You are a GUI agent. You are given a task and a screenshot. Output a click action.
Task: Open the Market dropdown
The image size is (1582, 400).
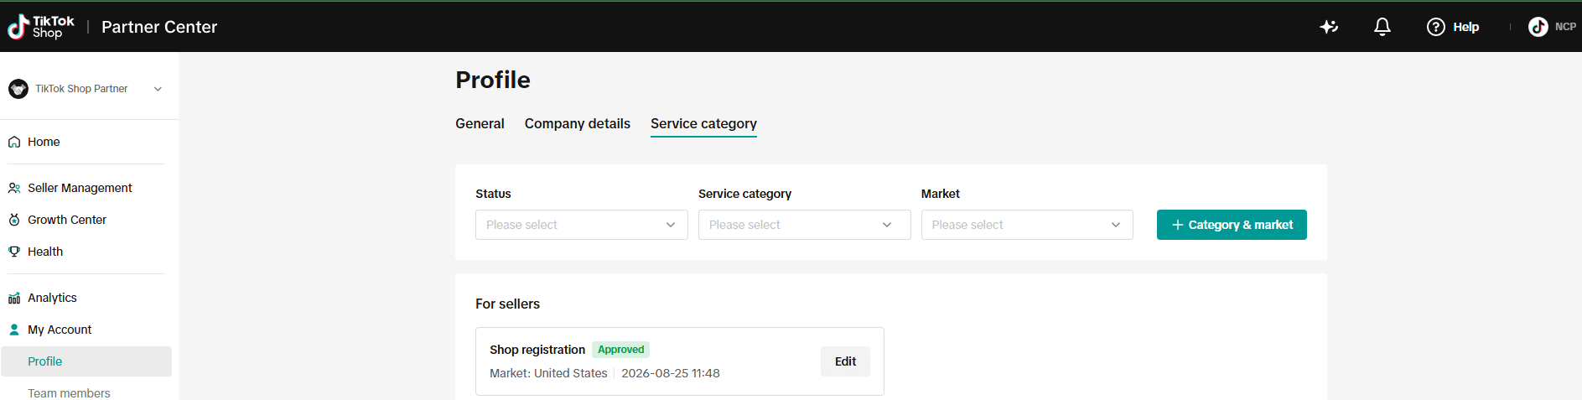click(x=1027, y=225)
